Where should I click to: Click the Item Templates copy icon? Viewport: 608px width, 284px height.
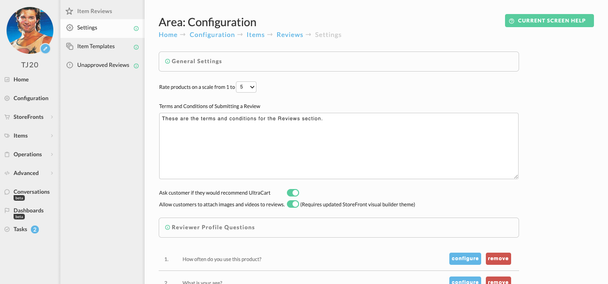click(69, 46)
